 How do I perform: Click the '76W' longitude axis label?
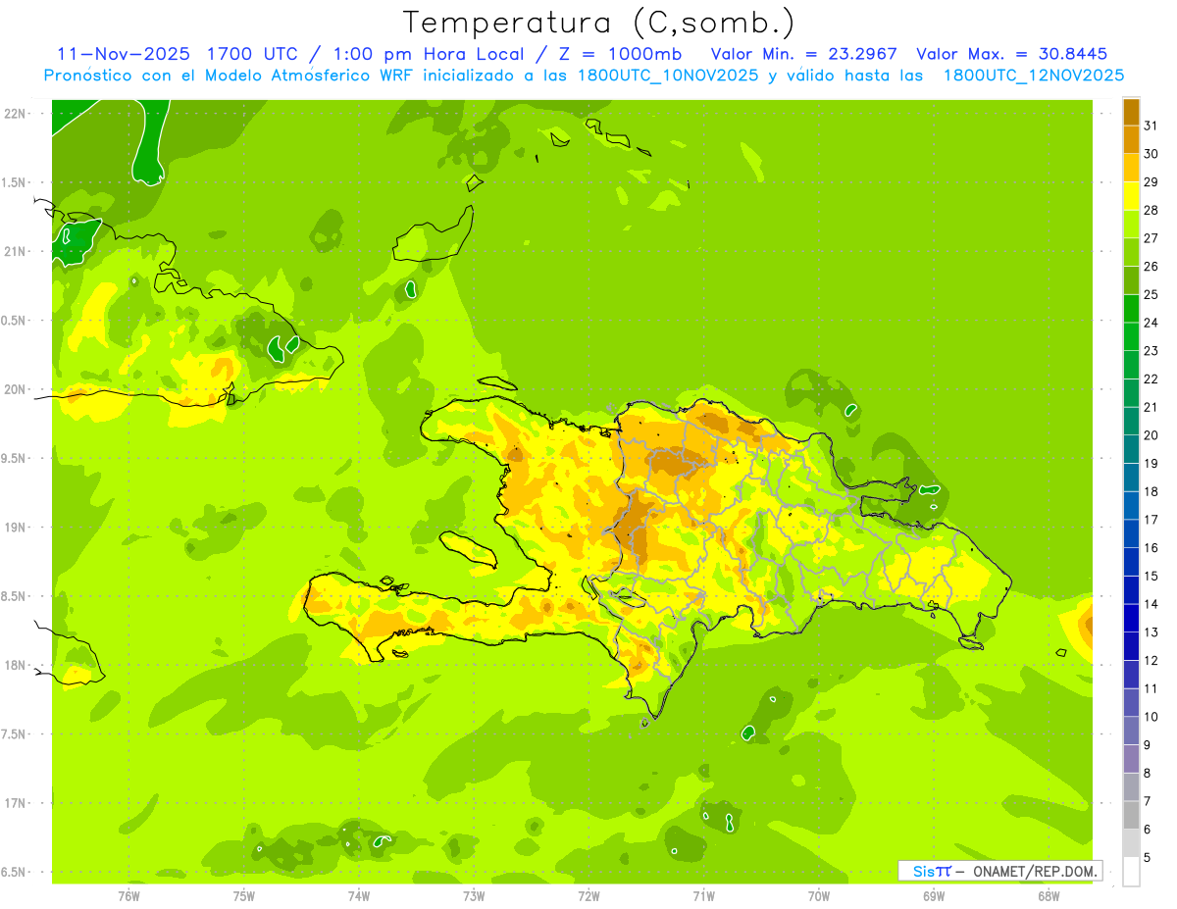[x=128, y=896]
